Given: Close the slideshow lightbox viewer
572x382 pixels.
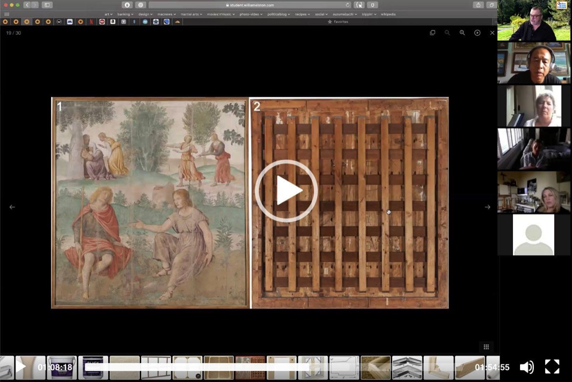Looking at the screenshot, I should (x=492, y=33).
